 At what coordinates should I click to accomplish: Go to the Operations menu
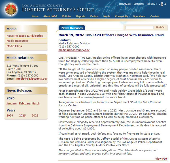click(x=139, y=16)
